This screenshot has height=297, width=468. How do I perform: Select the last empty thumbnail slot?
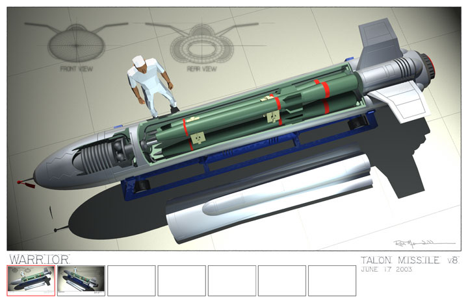(331, 280)
